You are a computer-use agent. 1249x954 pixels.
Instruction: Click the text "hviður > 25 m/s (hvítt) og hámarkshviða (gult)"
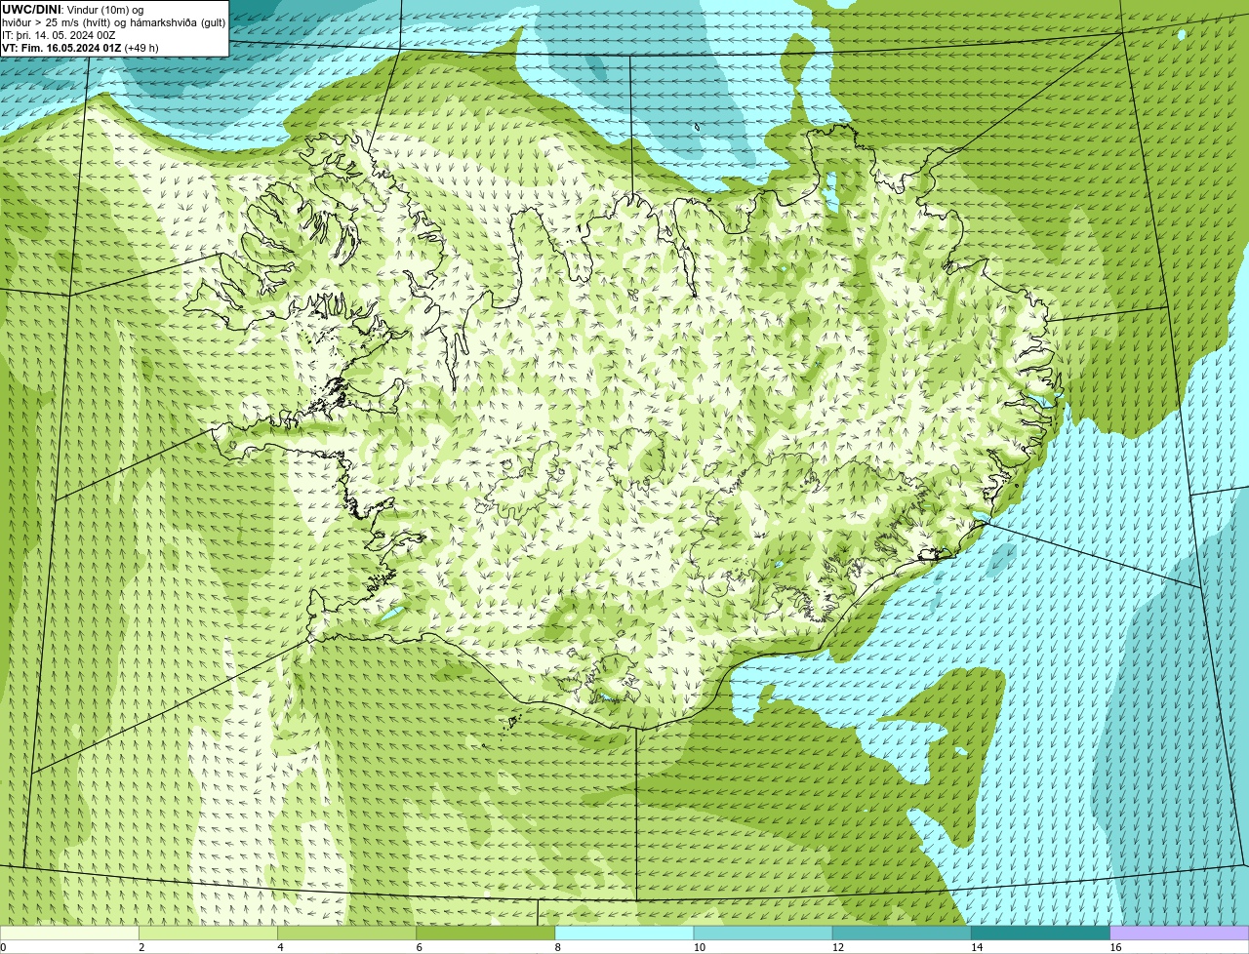pos(113,22)
